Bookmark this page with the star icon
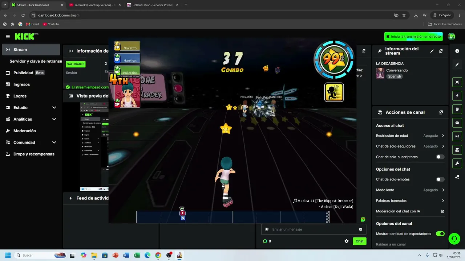This screenshot has height=261, width=465. coord(404,15)
